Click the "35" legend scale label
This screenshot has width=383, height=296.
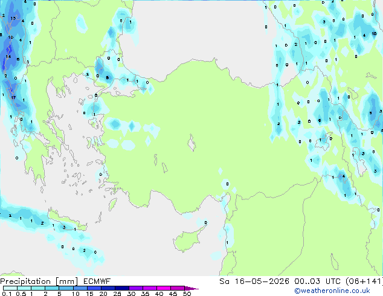pyautogui.click(x=145, y=294)
